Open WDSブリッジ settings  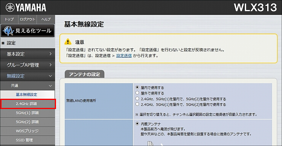pyautogui.click(x=27, y=131)
